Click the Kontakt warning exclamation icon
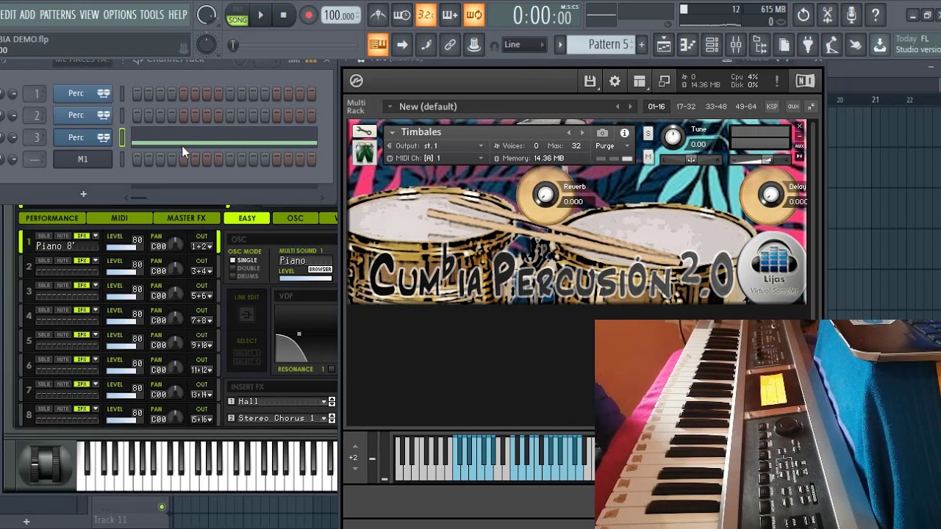 [776, 81]
